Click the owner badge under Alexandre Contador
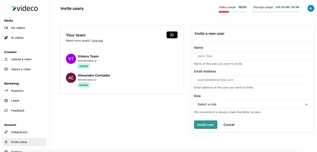 point(83,85)
